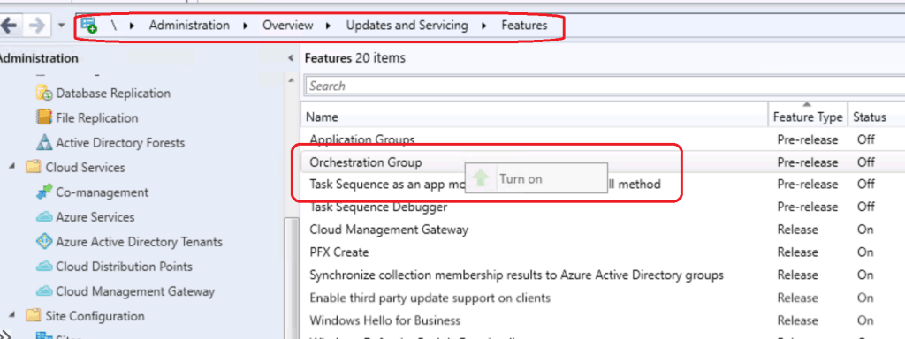Select Updates and Servicing breadcrumb
905x339 pixels.
[407, 26]
